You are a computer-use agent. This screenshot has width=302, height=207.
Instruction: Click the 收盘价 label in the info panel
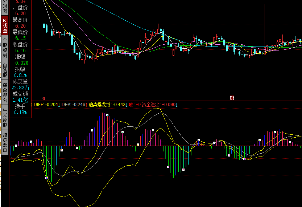tap(20, 44)
